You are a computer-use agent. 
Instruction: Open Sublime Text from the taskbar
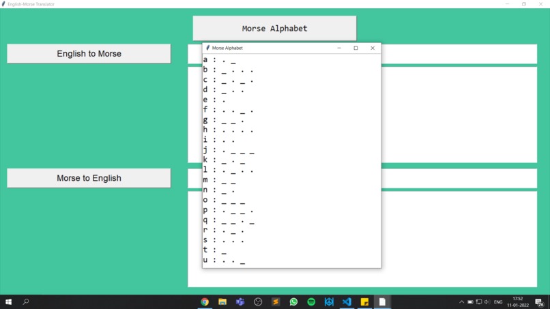276,301
